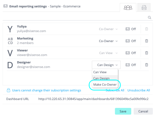Toggle email subscription for Yuliya
This screenshot has height=117, width=155.
pyautogui.click(x=131, y=29)
